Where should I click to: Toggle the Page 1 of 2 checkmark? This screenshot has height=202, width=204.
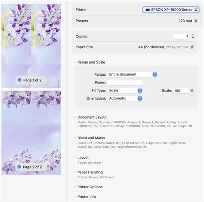pyautogui.click(x=19, y=80)
